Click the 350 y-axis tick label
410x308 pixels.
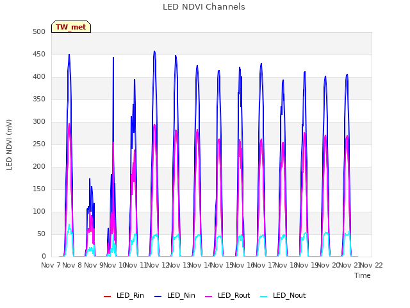tap(39, 99)
